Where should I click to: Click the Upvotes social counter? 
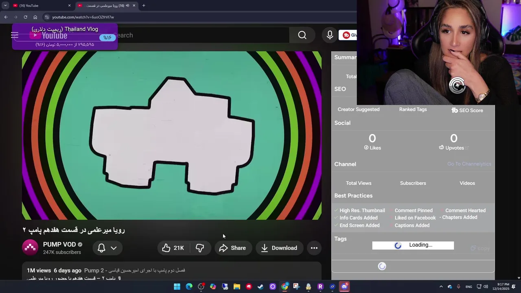[453, 142]
